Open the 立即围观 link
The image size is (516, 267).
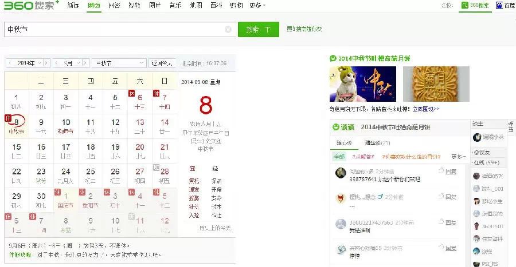tap(426, 109)
